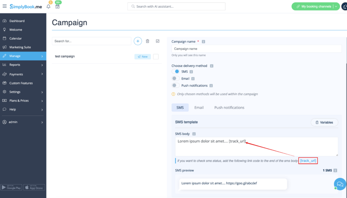Click info icon next to SMS toggle
This screenshot has width=347, height=198.
click(191, 71)
